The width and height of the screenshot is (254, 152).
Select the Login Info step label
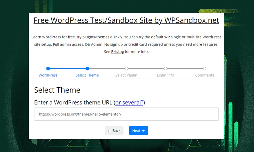pyautogui.click(x=165, y=75)
